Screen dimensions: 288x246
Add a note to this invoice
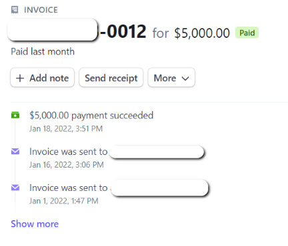42,78
